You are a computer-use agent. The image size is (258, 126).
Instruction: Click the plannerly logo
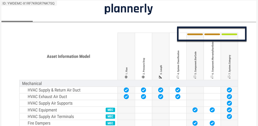pos(128,9)
